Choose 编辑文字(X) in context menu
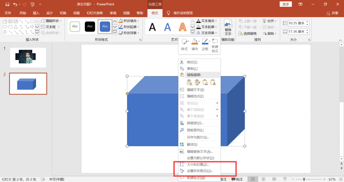 tap(200, 89)
